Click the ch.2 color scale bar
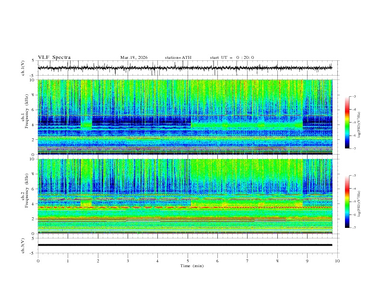Screen dimensions: 380x293 [347, 202]
